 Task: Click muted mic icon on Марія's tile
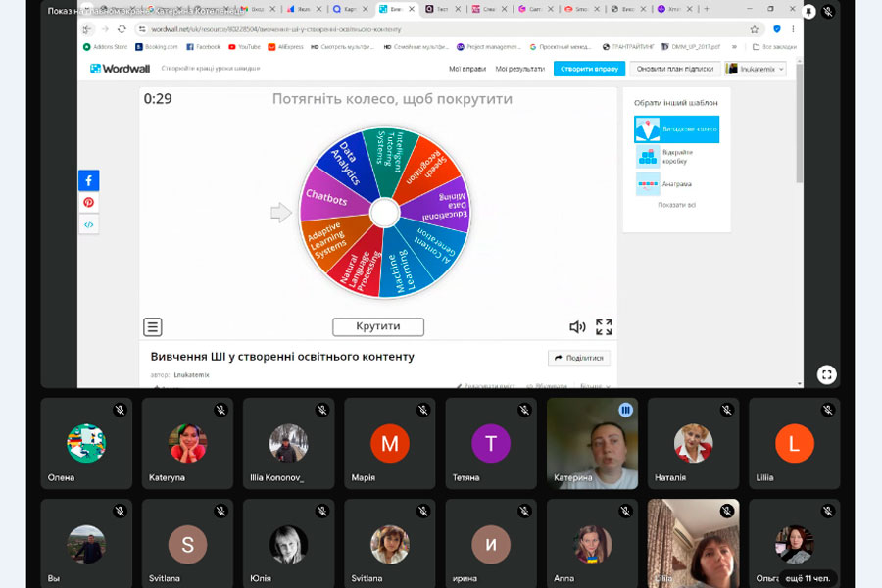423,411
